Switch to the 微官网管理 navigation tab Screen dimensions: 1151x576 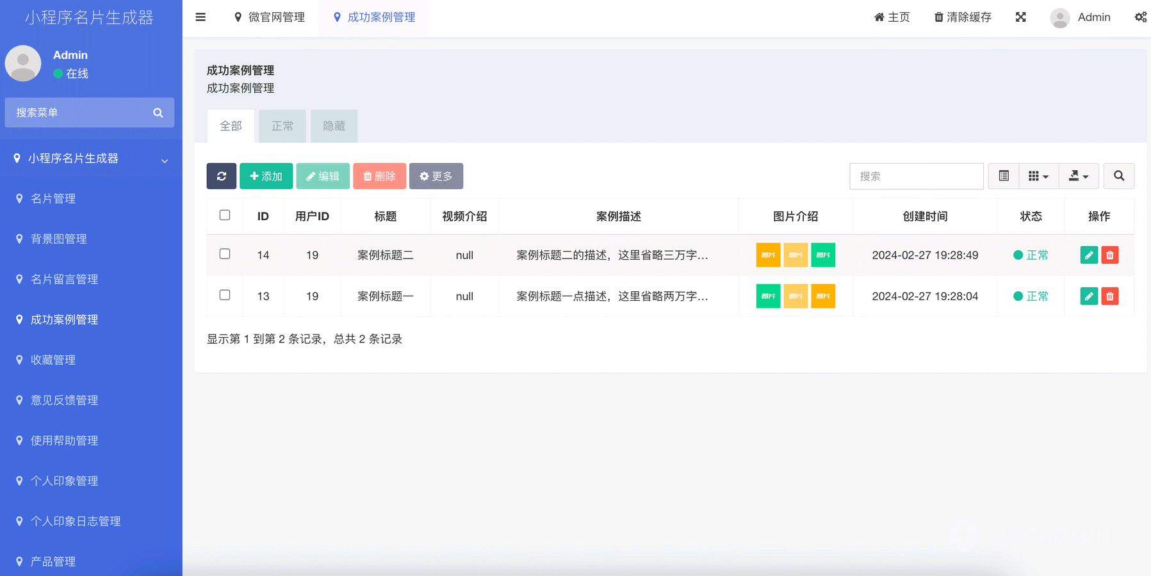pyautogui.click(x=270, y=17)
